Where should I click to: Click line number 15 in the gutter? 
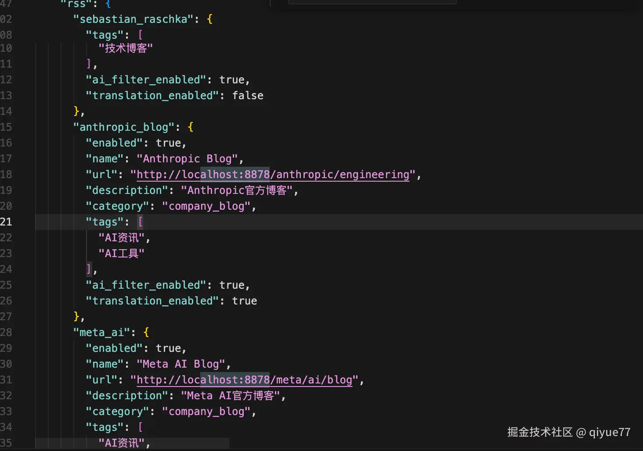[x=6, y=127]
